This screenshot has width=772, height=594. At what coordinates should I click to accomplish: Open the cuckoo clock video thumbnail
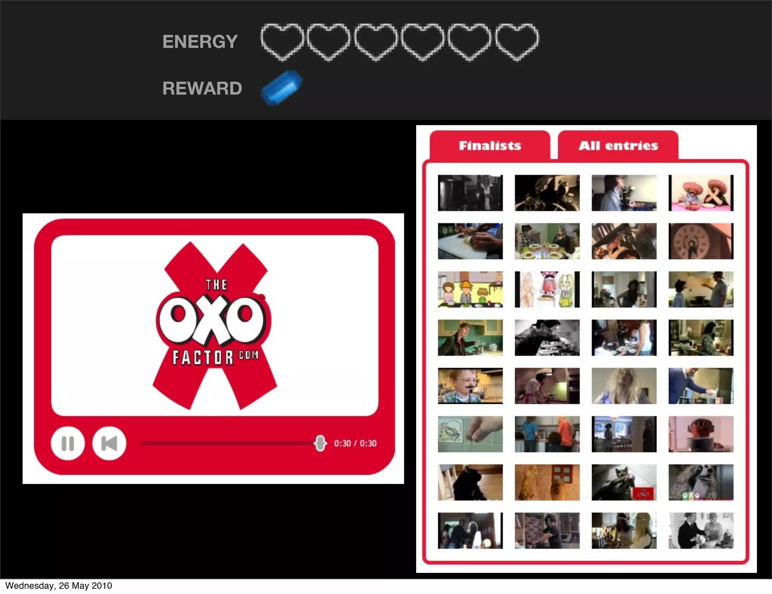(701, 241)
